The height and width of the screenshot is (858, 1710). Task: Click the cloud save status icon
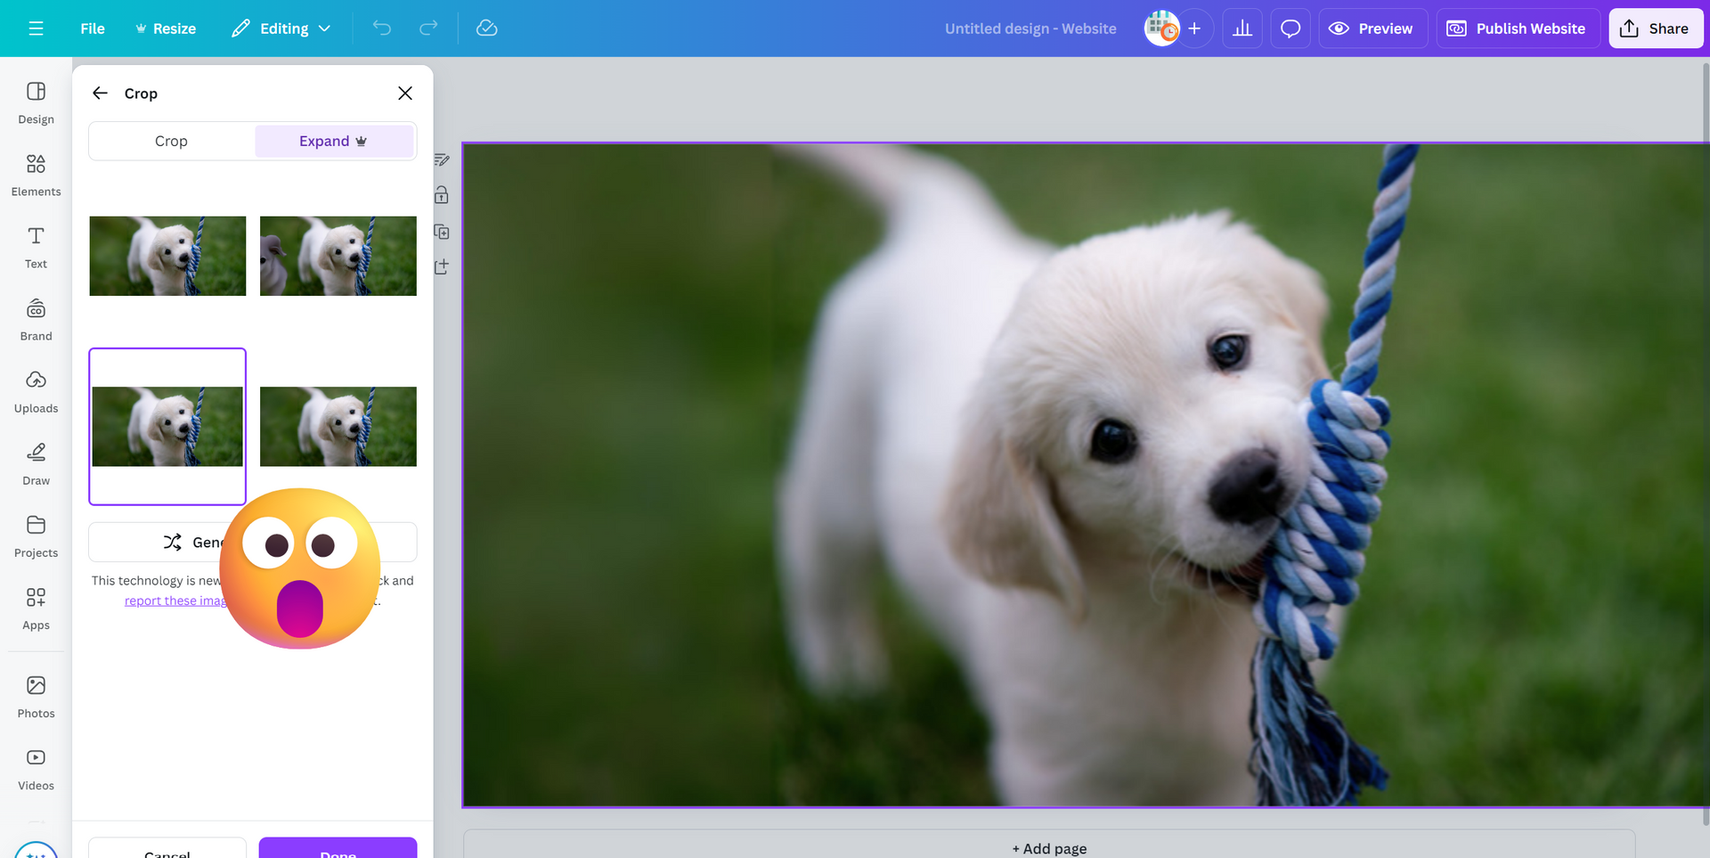tap(486, 29)
